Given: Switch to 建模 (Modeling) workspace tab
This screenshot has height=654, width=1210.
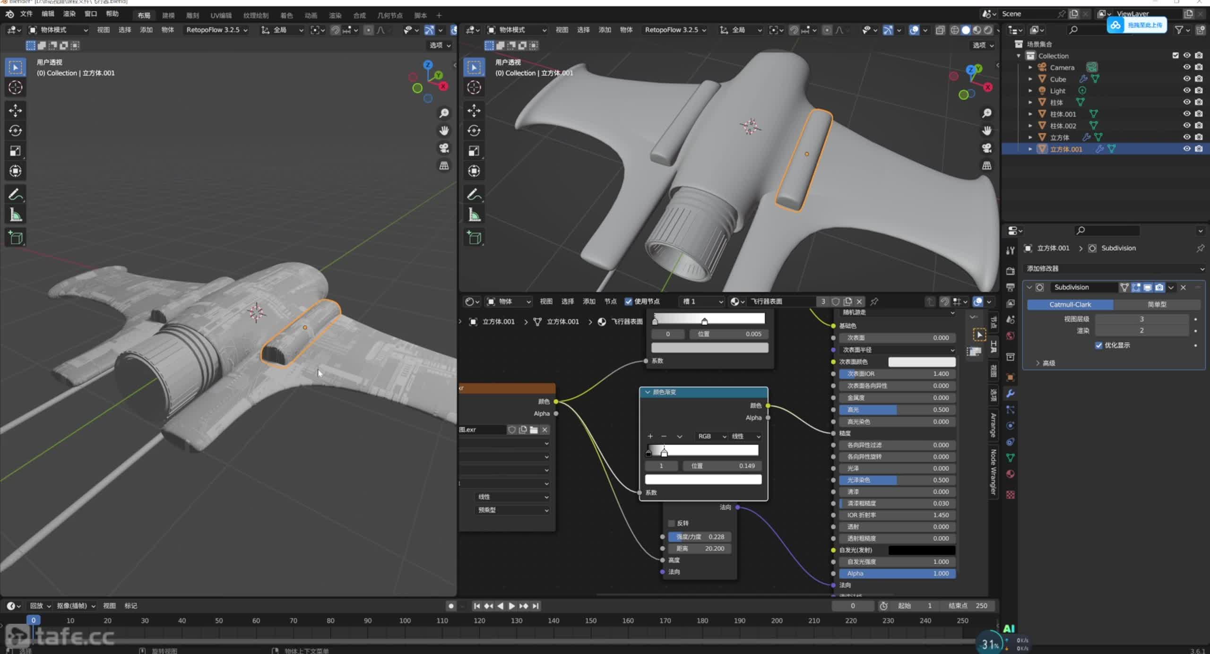Looking at the screenshot, I should click(168, 15).
